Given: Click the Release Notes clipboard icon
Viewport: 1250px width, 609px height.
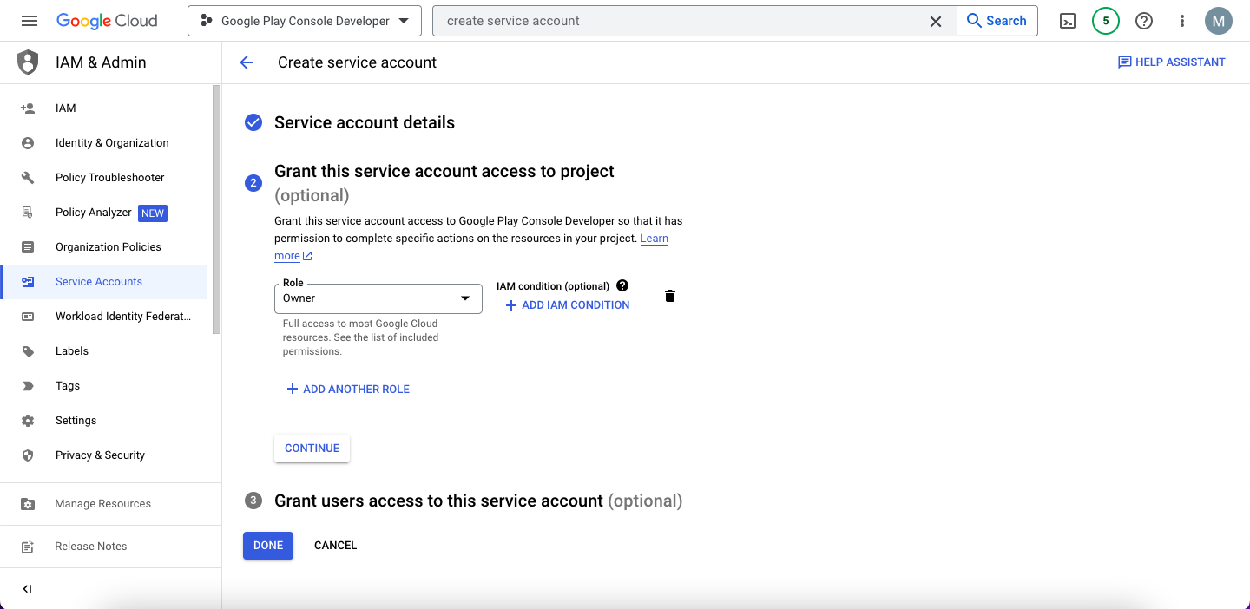Looking at the screenshot, I should pyautogui.click(x=28, y=547).
